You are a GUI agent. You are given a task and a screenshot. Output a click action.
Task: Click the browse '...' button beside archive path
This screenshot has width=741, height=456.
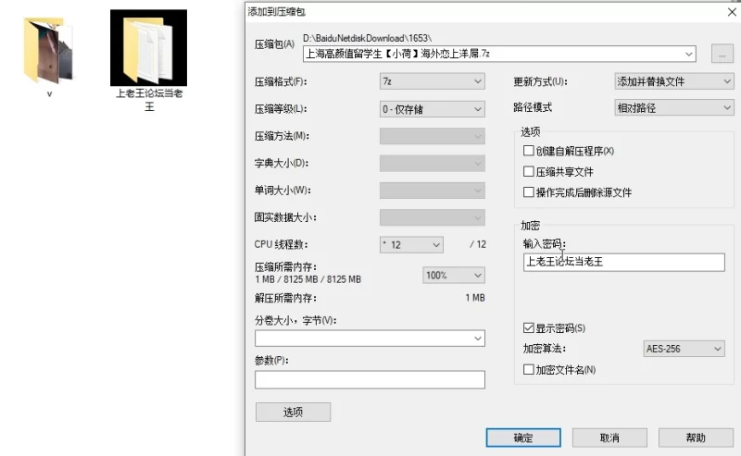[x=722, y=54]
